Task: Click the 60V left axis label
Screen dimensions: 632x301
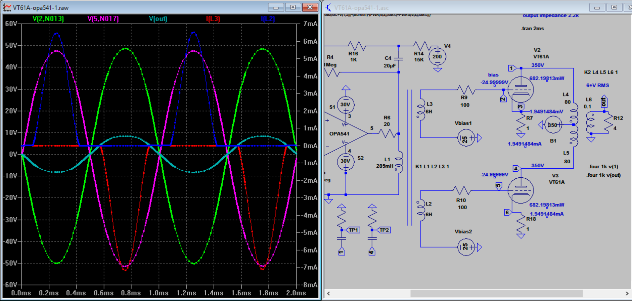Action: [x=11, y=24]
